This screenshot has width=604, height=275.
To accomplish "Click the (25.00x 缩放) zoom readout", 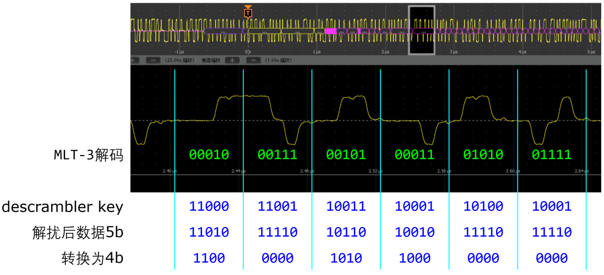I will [180, 60].
